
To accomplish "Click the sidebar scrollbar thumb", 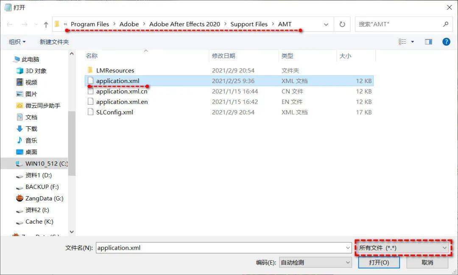I will (72, 143).
